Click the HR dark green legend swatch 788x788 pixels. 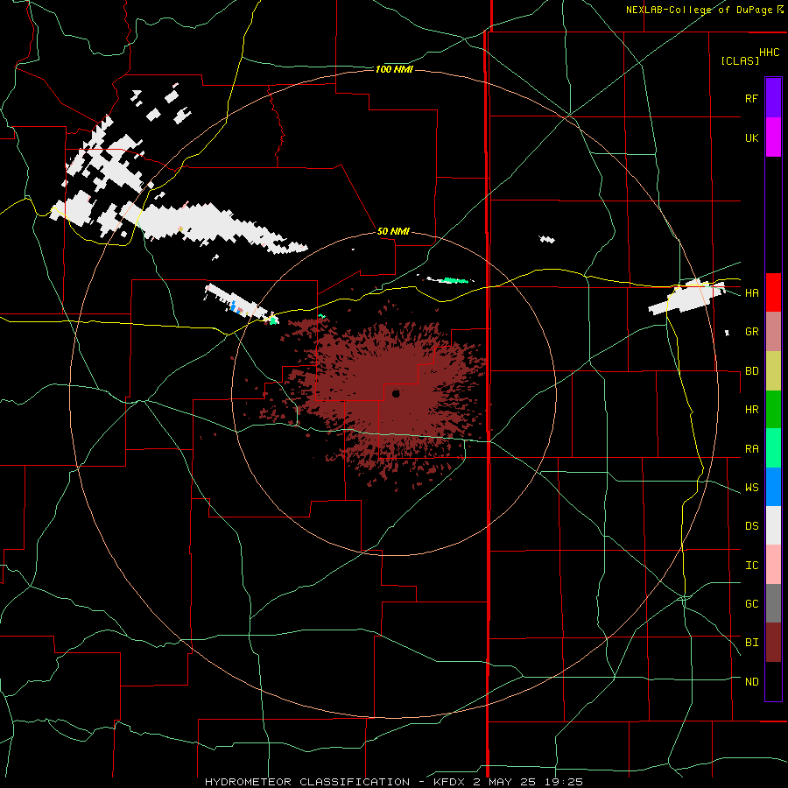pyautogui.click(x=773, y=410)
